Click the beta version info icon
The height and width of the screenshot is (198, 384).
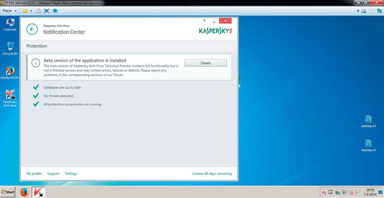[x=36, y=63]
